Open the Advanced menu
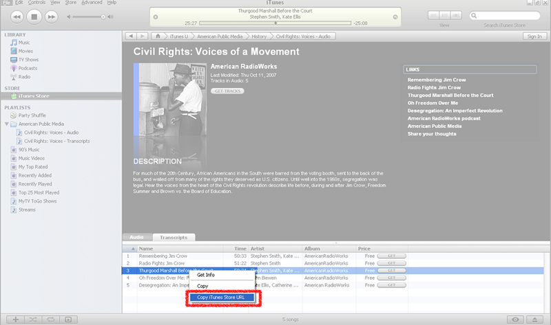Screen dimensions: 551x325 pos(92,3)
